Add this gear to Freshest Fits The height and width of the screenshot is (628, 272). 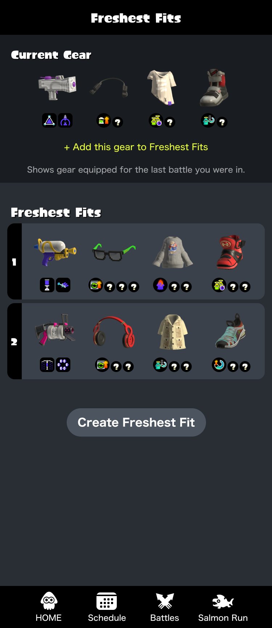(x=136, y=147)
